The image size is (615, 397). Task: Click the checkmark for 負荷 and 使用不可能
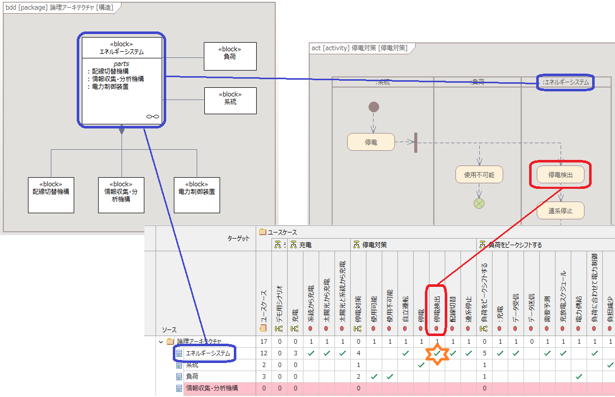click(389, 377)
